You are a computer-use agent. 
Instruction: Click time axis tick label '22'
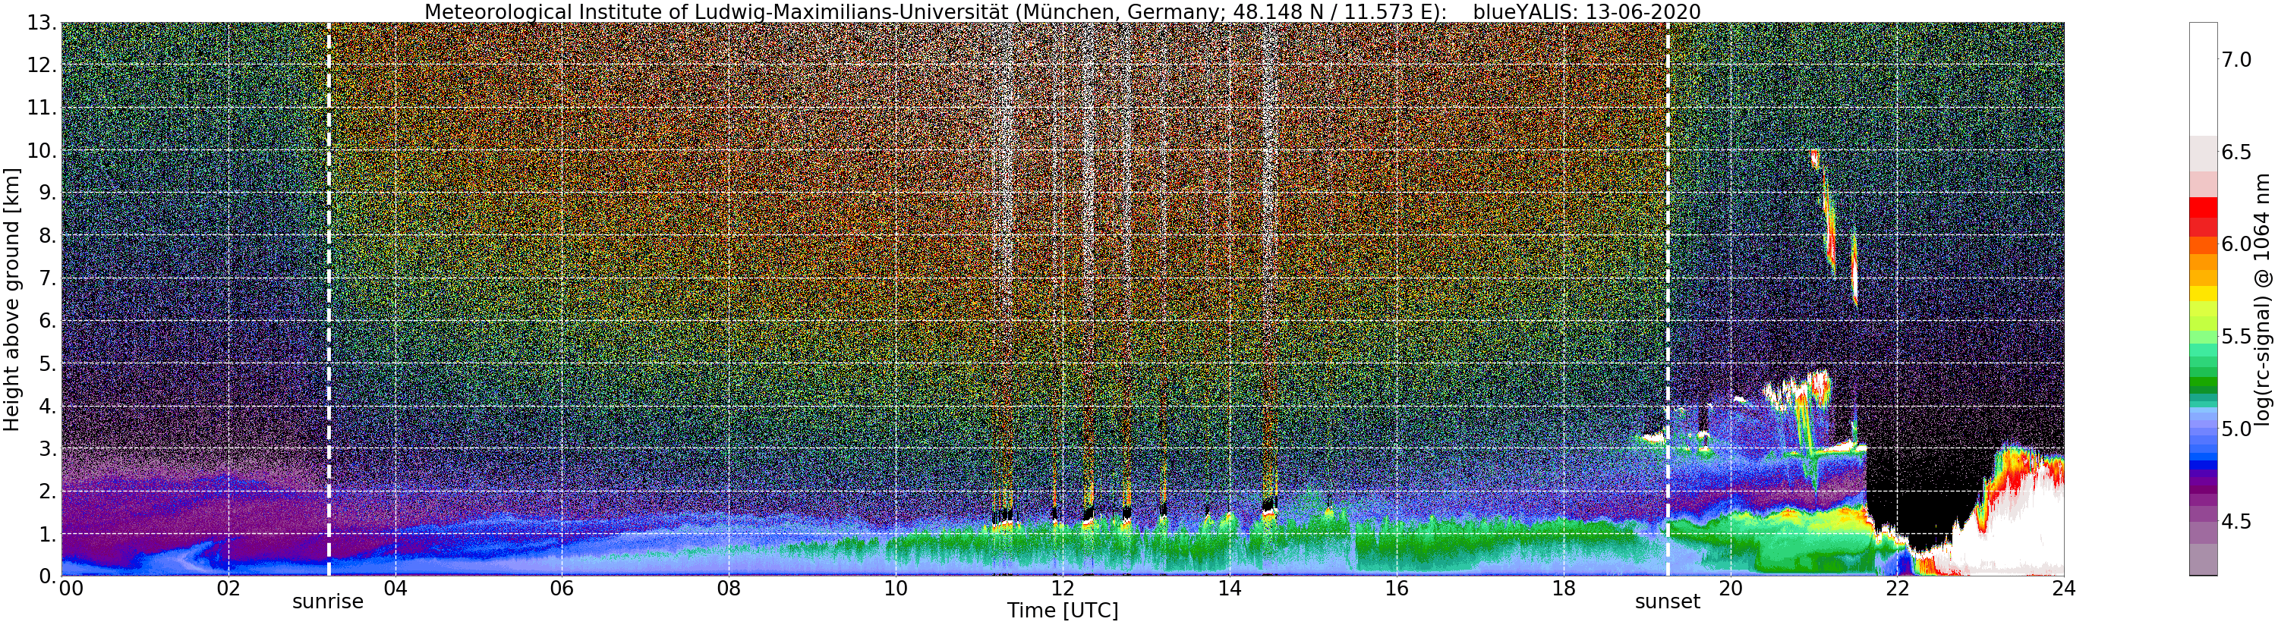1897,589
